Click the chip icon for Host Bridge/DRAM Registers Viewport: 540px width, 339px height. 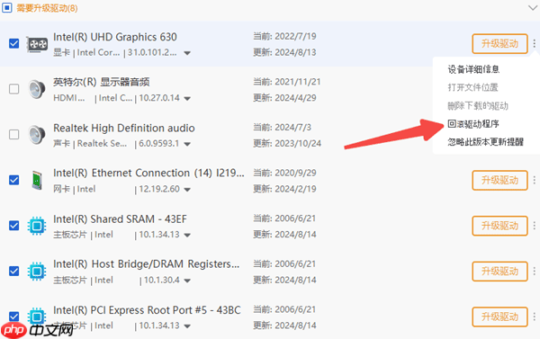tap(37, 272)
